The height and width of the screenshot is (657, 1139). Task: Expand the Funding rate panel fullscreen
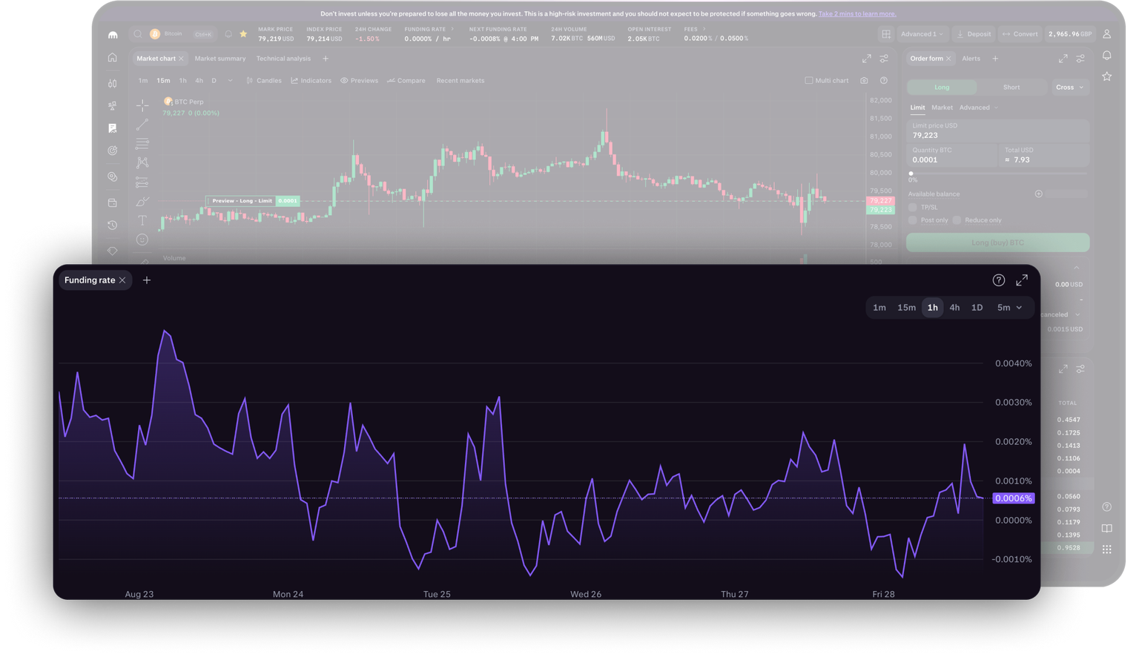[1022, 280]
